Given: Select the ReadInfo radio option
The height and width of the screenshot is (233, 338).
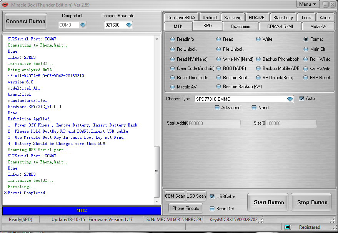Looking at the screenshot, I should tap(182, 39).
